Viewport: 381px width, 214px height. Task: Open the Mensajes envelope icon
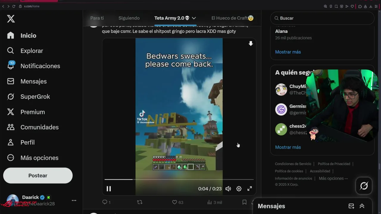(11, 81)
